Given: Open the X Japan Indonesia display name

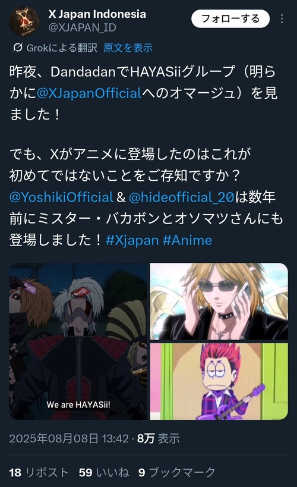Looking at the screenshot, I should pos(97,14).
